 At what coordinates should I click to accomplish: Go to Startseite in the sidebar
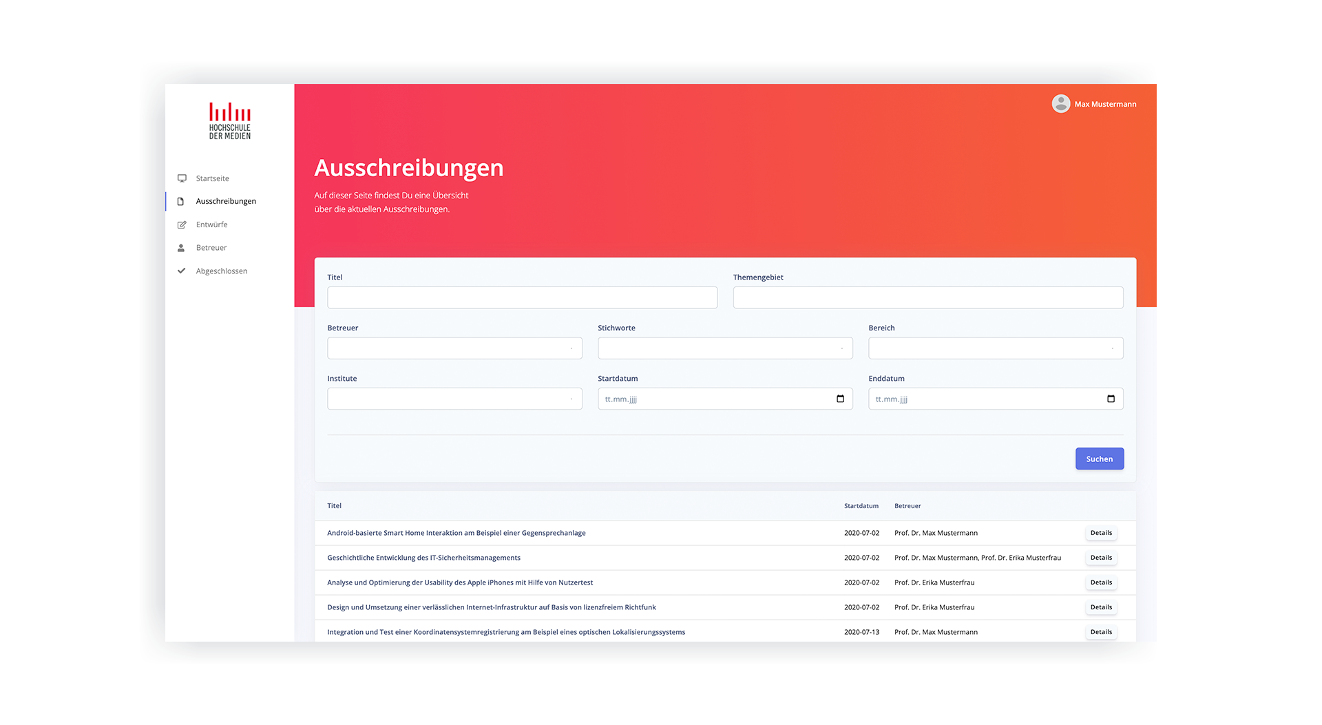click(x=213, y=178)
